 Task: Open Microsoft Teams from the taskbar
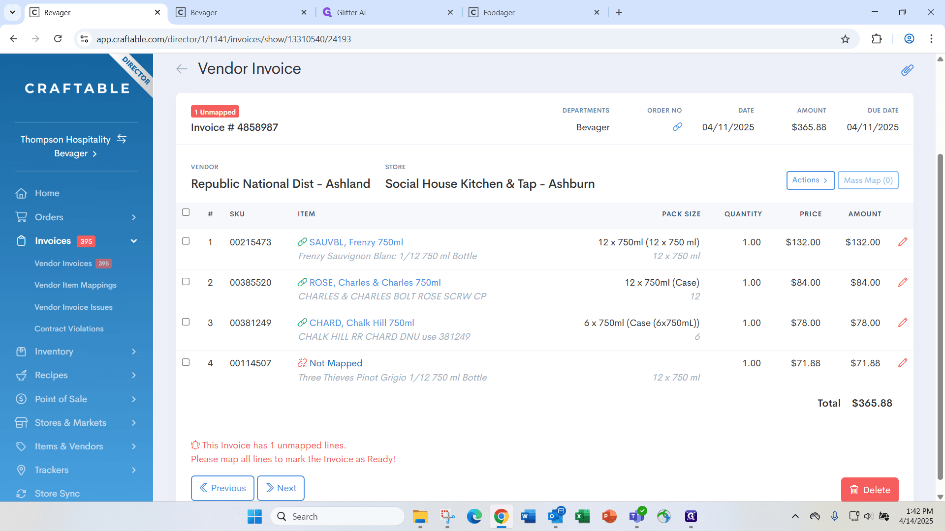tap(636, 516)
